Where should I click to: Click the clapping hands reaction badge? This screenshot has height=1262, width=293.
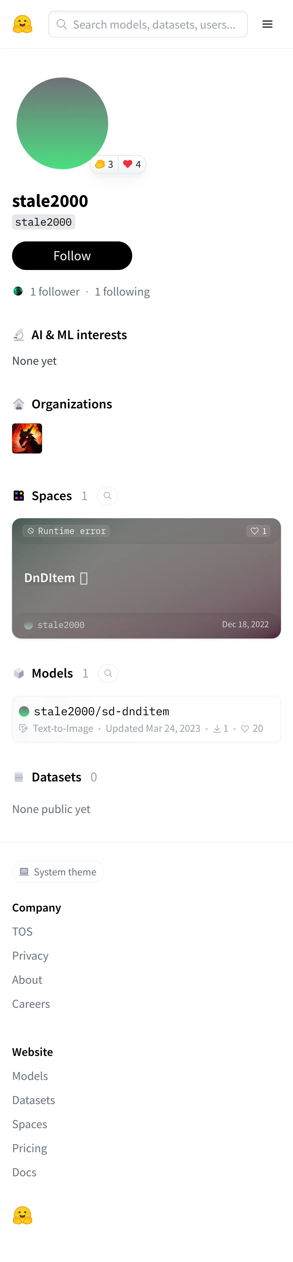pyautogui.click(x=104, y=164)
